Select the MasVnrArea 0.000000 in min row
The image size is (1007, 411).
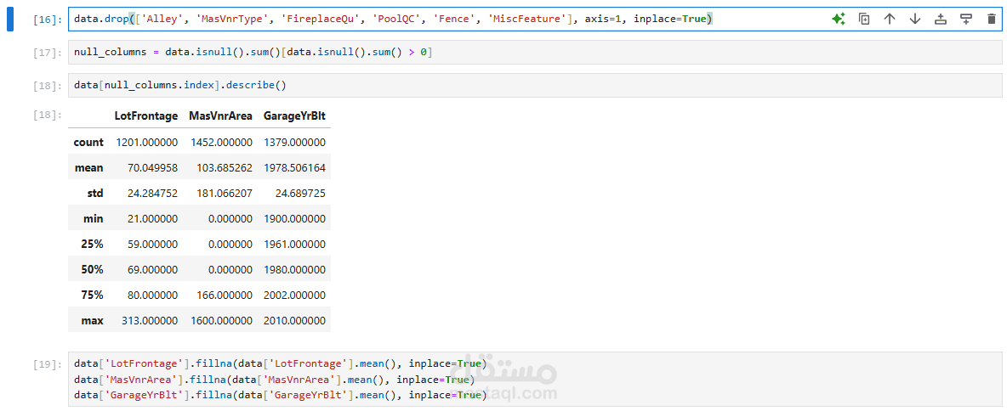230,218
